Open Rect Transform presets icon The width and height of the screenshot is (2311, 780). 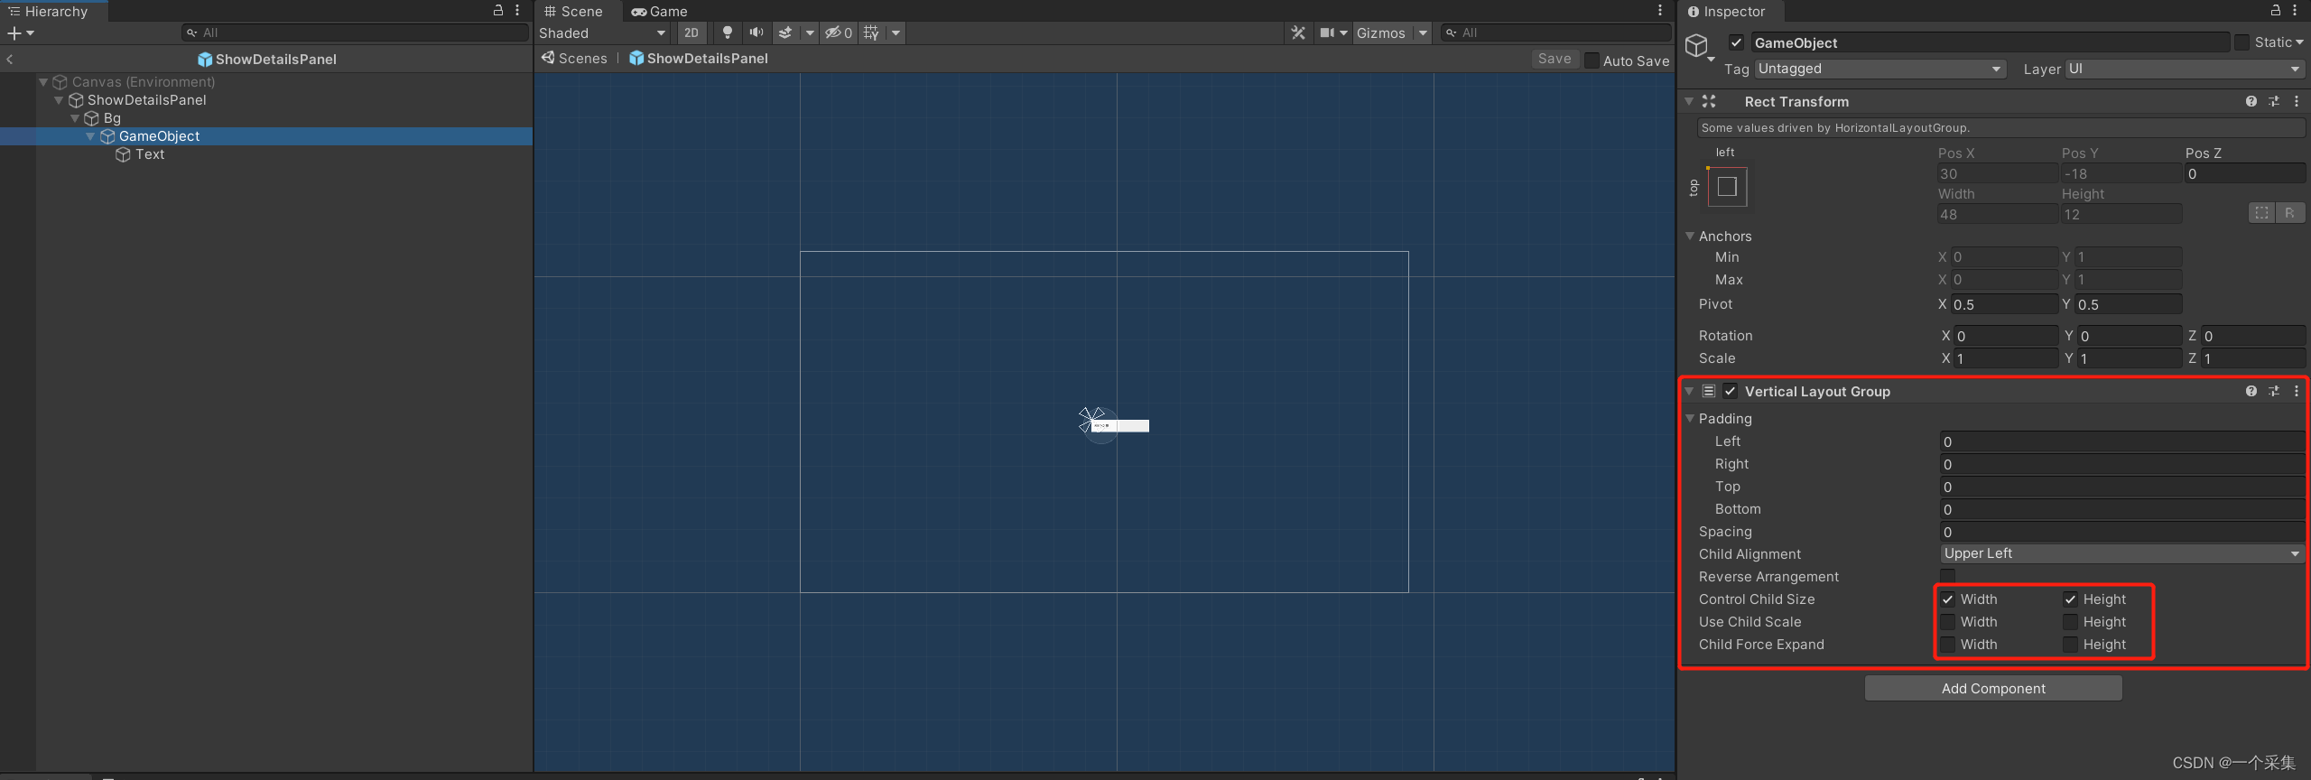pos(2274,101)
